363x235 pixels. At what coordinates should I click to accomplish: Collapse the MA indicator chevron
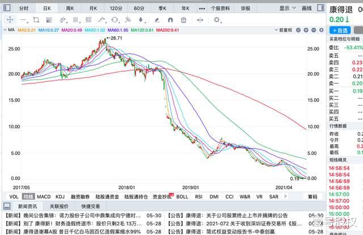pos(5,30)
